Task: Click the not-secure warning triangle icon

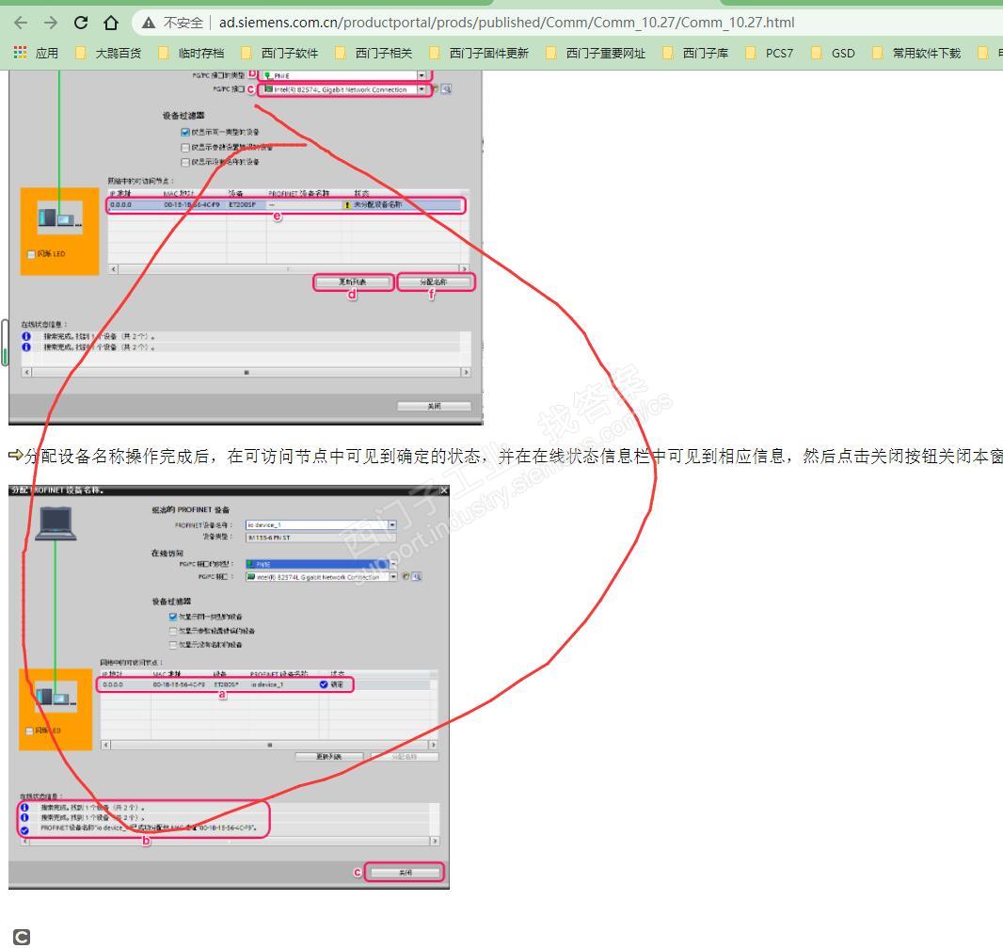Action: tap(149, 23)
